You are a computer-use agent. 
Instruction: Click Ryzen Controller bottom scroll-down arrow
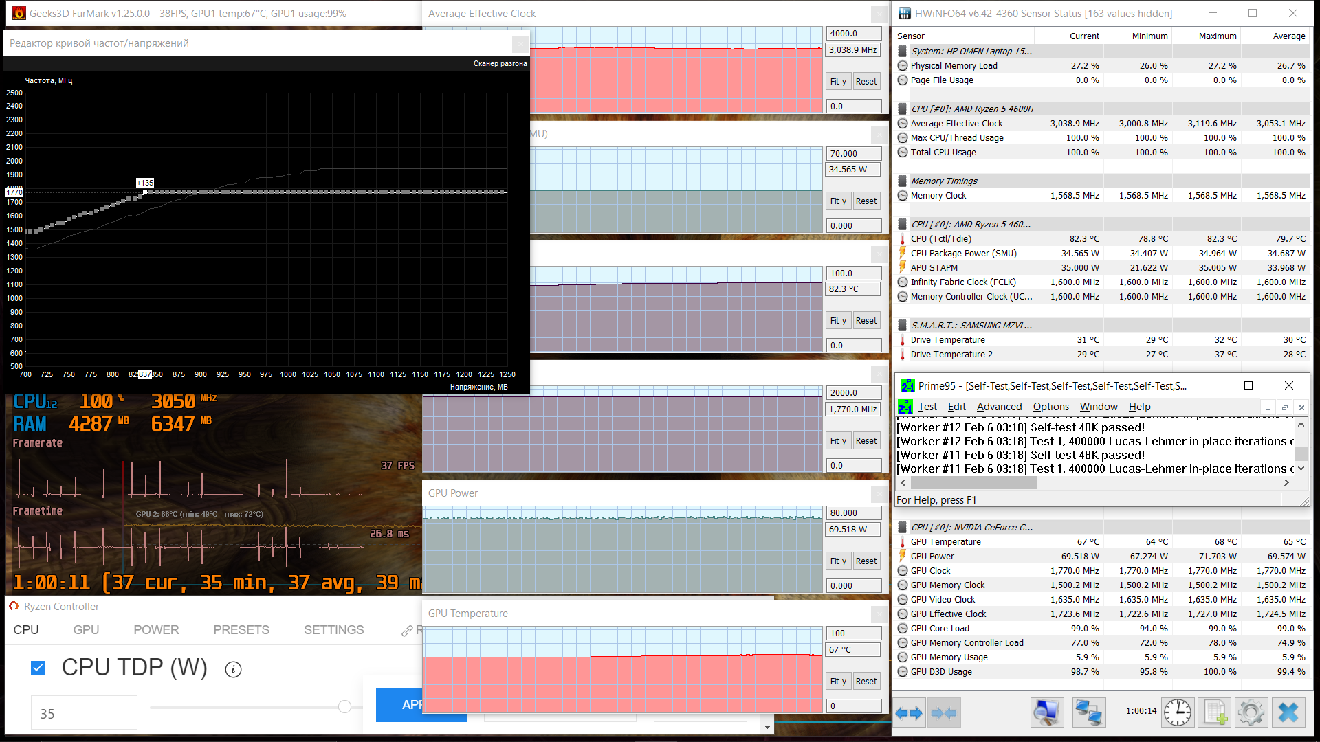767,727
